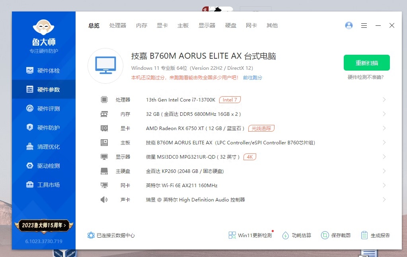Switch to the 硬盘 tab
Screen dimensions: 407x257
pyautogui.click(x=231, y=25)
